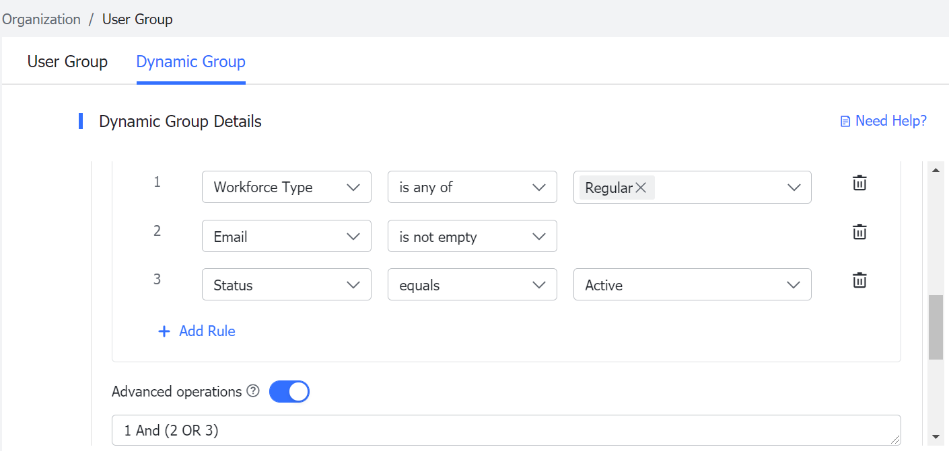Delete rule 1 using its trash icon

coord(859,182)
